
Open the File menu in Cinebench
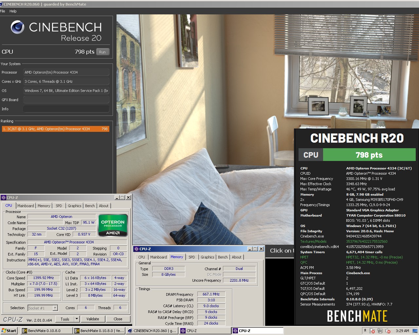tap(3, 11)
